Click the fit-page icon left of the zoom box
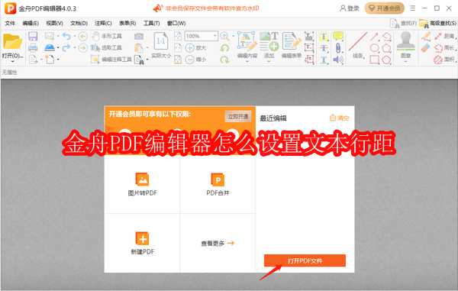The height and width of the screenshot is (291, 458). point(178,36)
